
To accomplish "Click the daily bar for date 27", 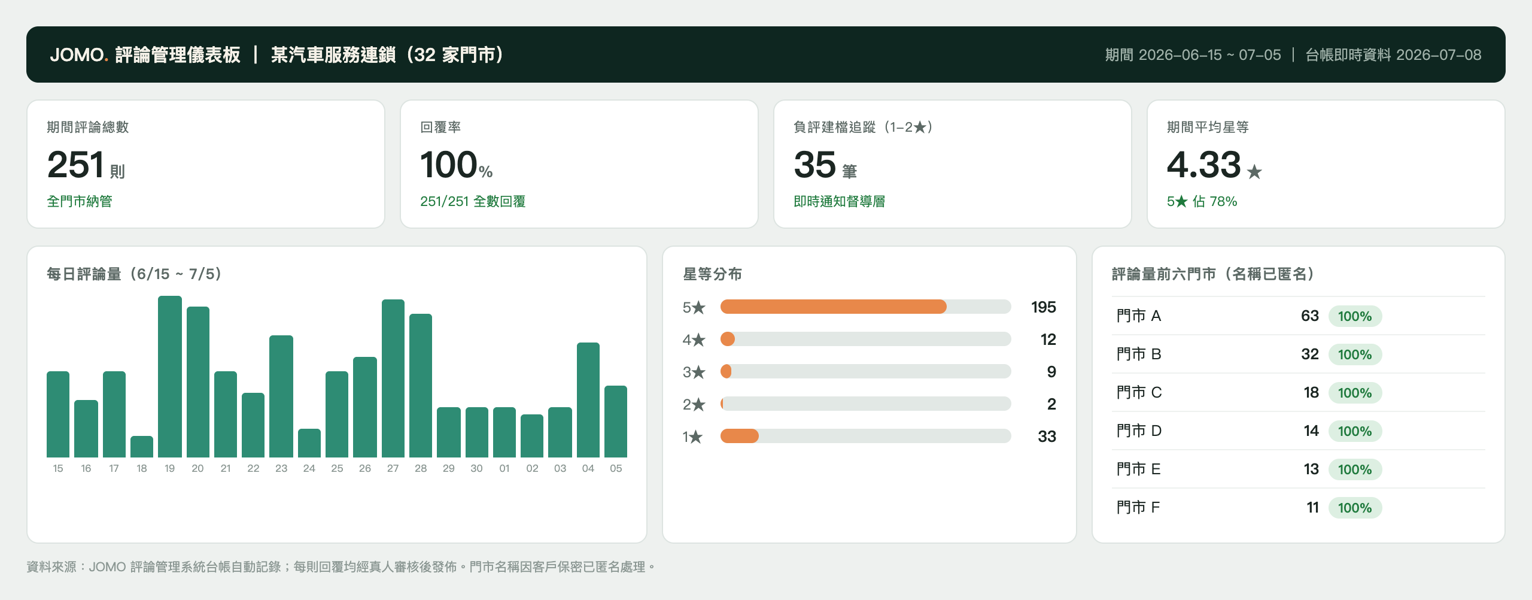I will pos(393,378).
